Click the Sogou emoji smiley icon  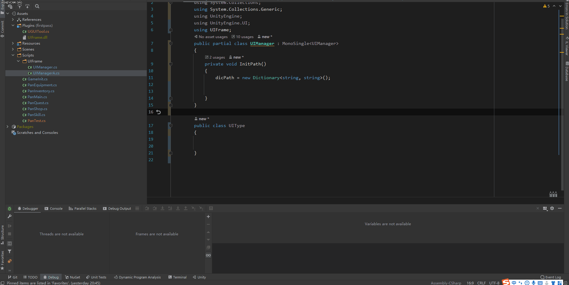(527, 283)
